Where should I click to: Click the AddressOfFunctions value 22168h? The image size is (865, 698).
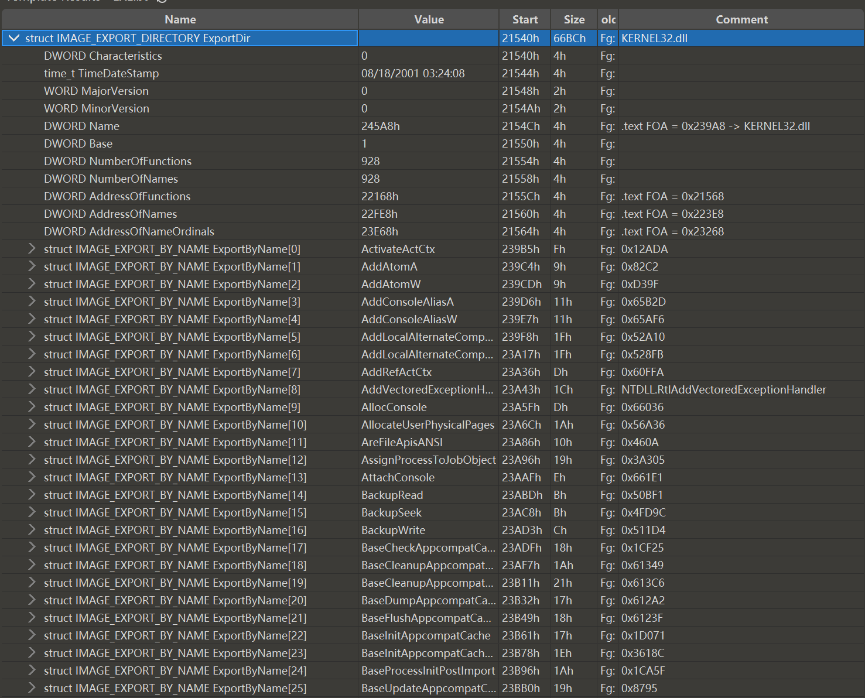pyautogui.click(x=380, y=196)
